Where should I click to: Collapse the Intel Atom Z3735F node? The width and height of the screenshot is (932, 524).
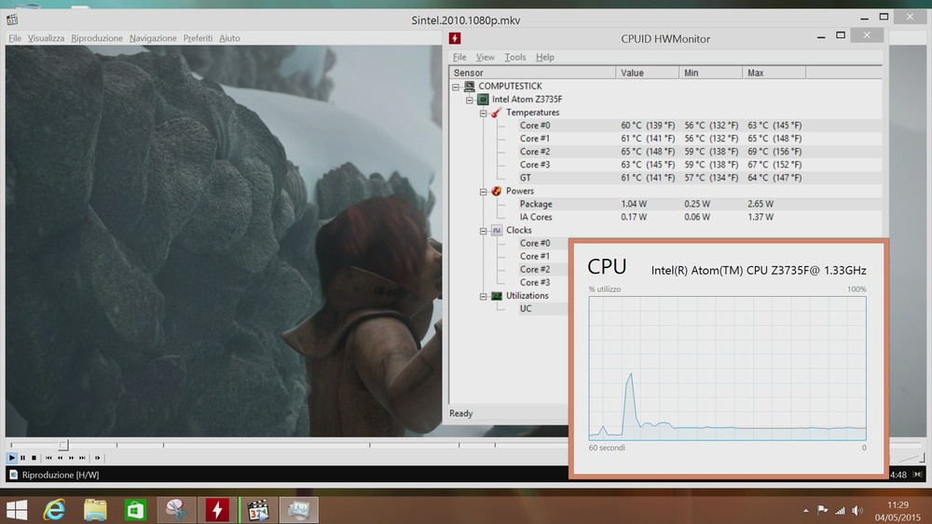(470, 100)
